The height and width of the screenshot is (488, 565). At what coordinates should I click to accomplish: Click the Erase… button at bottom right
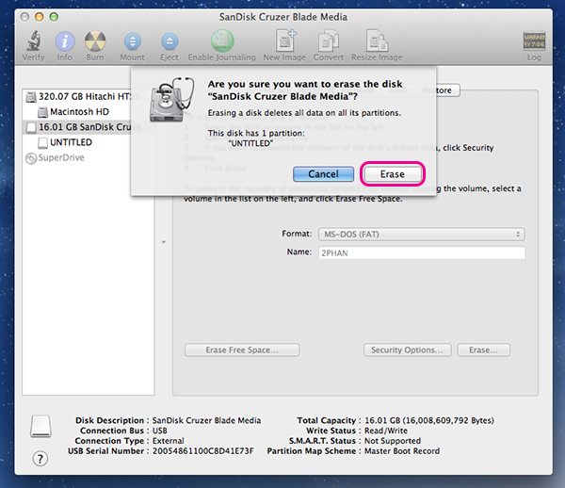click(484, 350)
